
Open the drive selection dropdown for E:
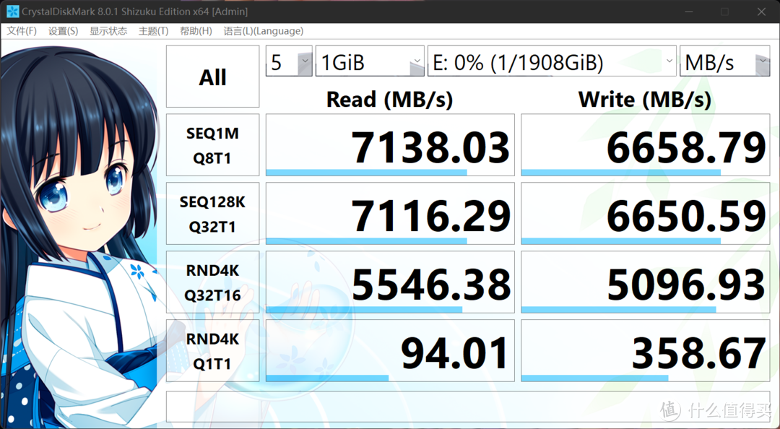pyautogui.click(x=550, y=61)
